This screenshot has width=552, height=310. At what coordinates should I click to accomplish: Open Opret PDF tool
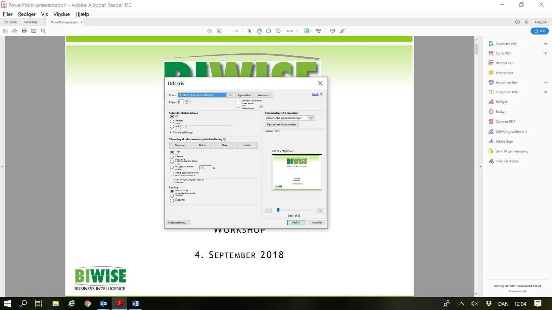[503, 53]
